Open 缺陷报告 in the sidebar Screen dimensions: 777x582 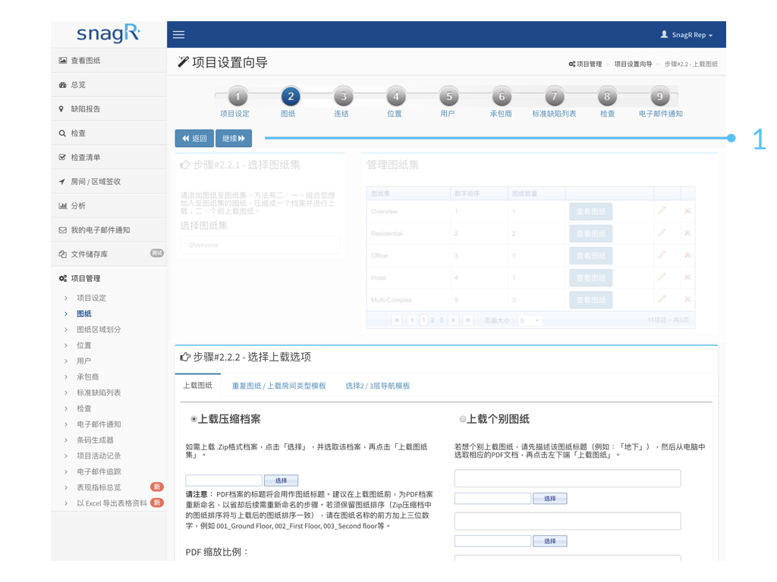[109, 109]
